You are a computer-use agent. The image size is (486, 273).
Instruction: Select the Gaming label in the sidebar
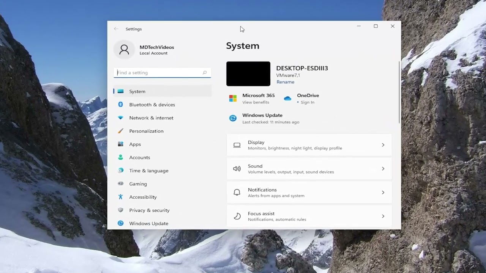tap(138, 184)
